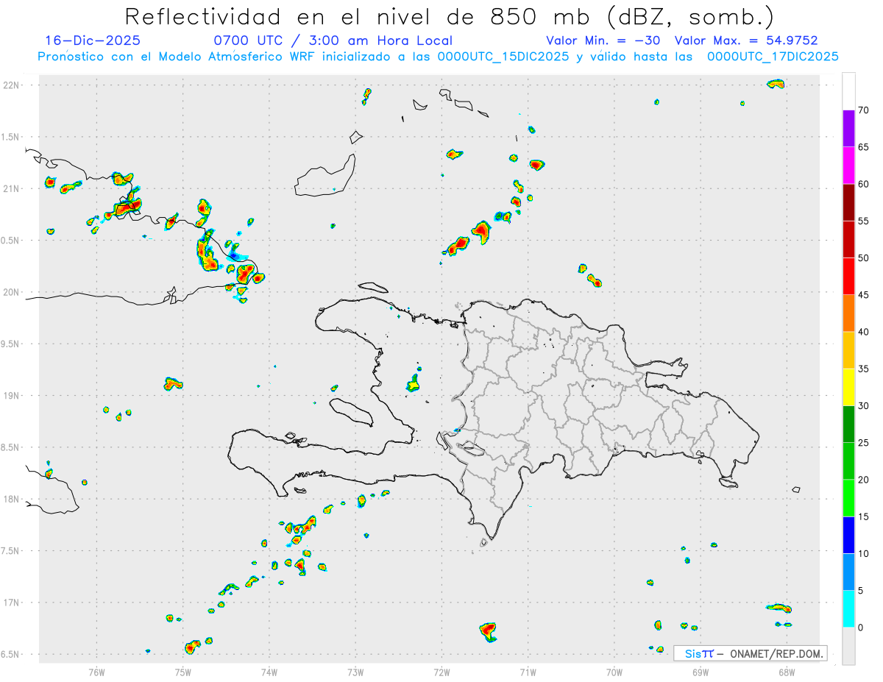Pick the dark red 55-60 dBZ segment
Image resolution: width=883 pixels, height=682 pixels.
(x=848, y=202)
